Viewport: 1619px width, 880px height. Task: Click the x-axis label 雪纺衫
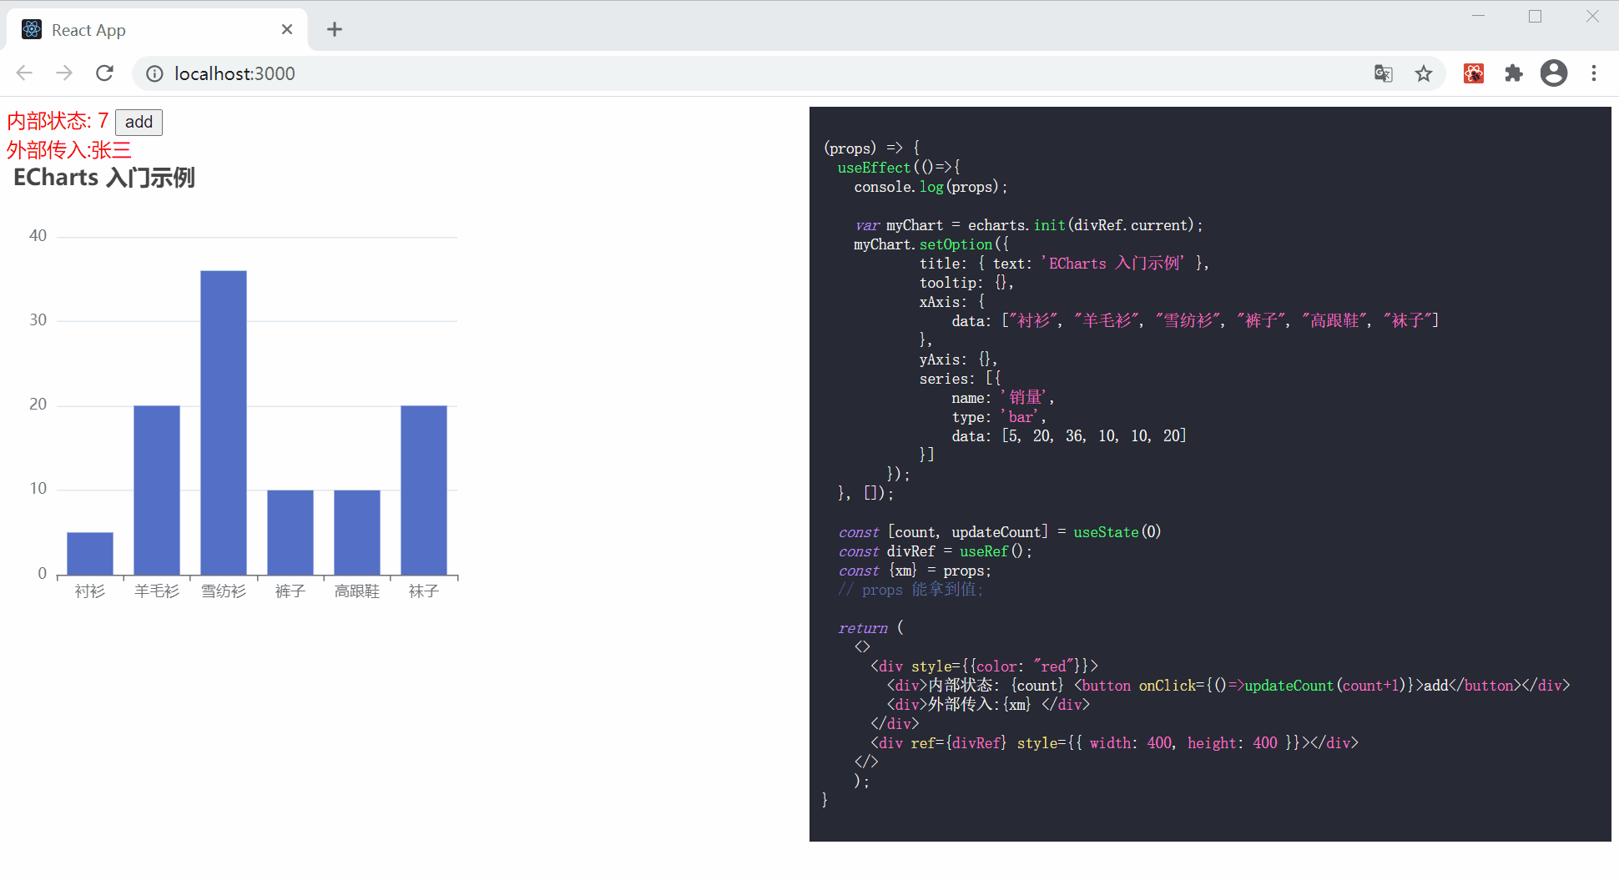click(x=224, y=591)
